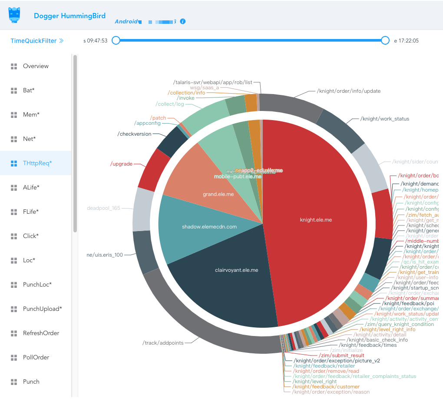Open the Overview menu item
This screenshot has width=443, height=401.
pyautogui.click(x=36, y=66)
